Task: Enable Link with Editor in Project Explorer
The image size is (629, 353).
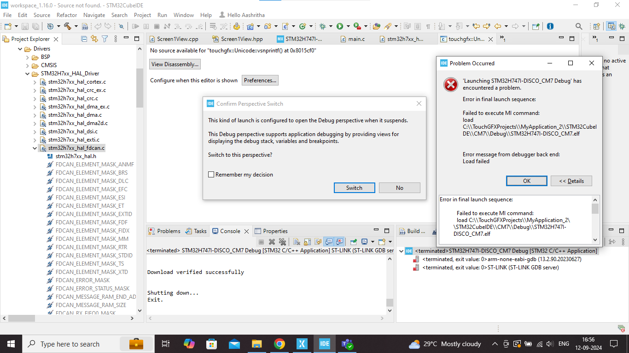Action: pos(95,39)
